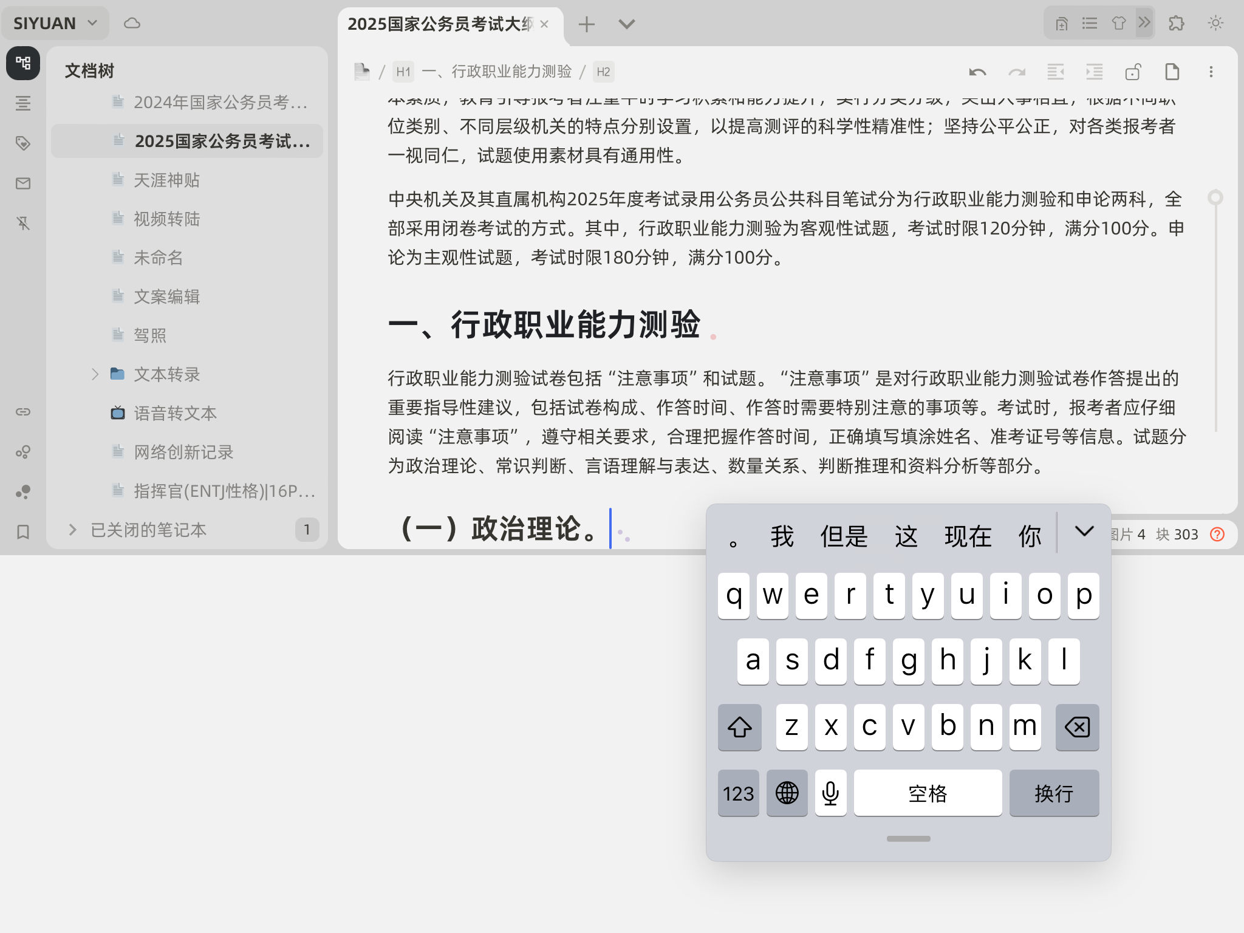
Task: Tap the 但是 candidate word suggestion
Action: [x=844, y=536]
